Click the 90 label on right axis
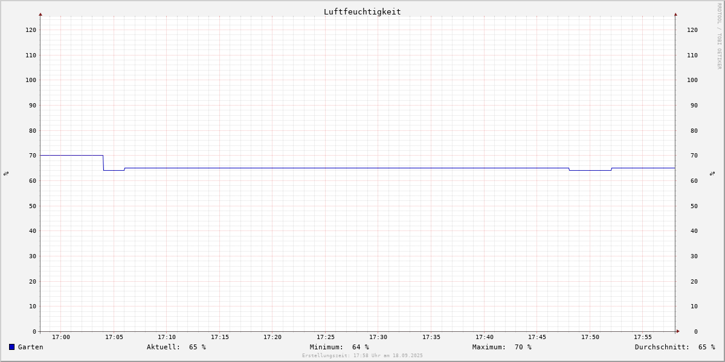 coord(694,106)
